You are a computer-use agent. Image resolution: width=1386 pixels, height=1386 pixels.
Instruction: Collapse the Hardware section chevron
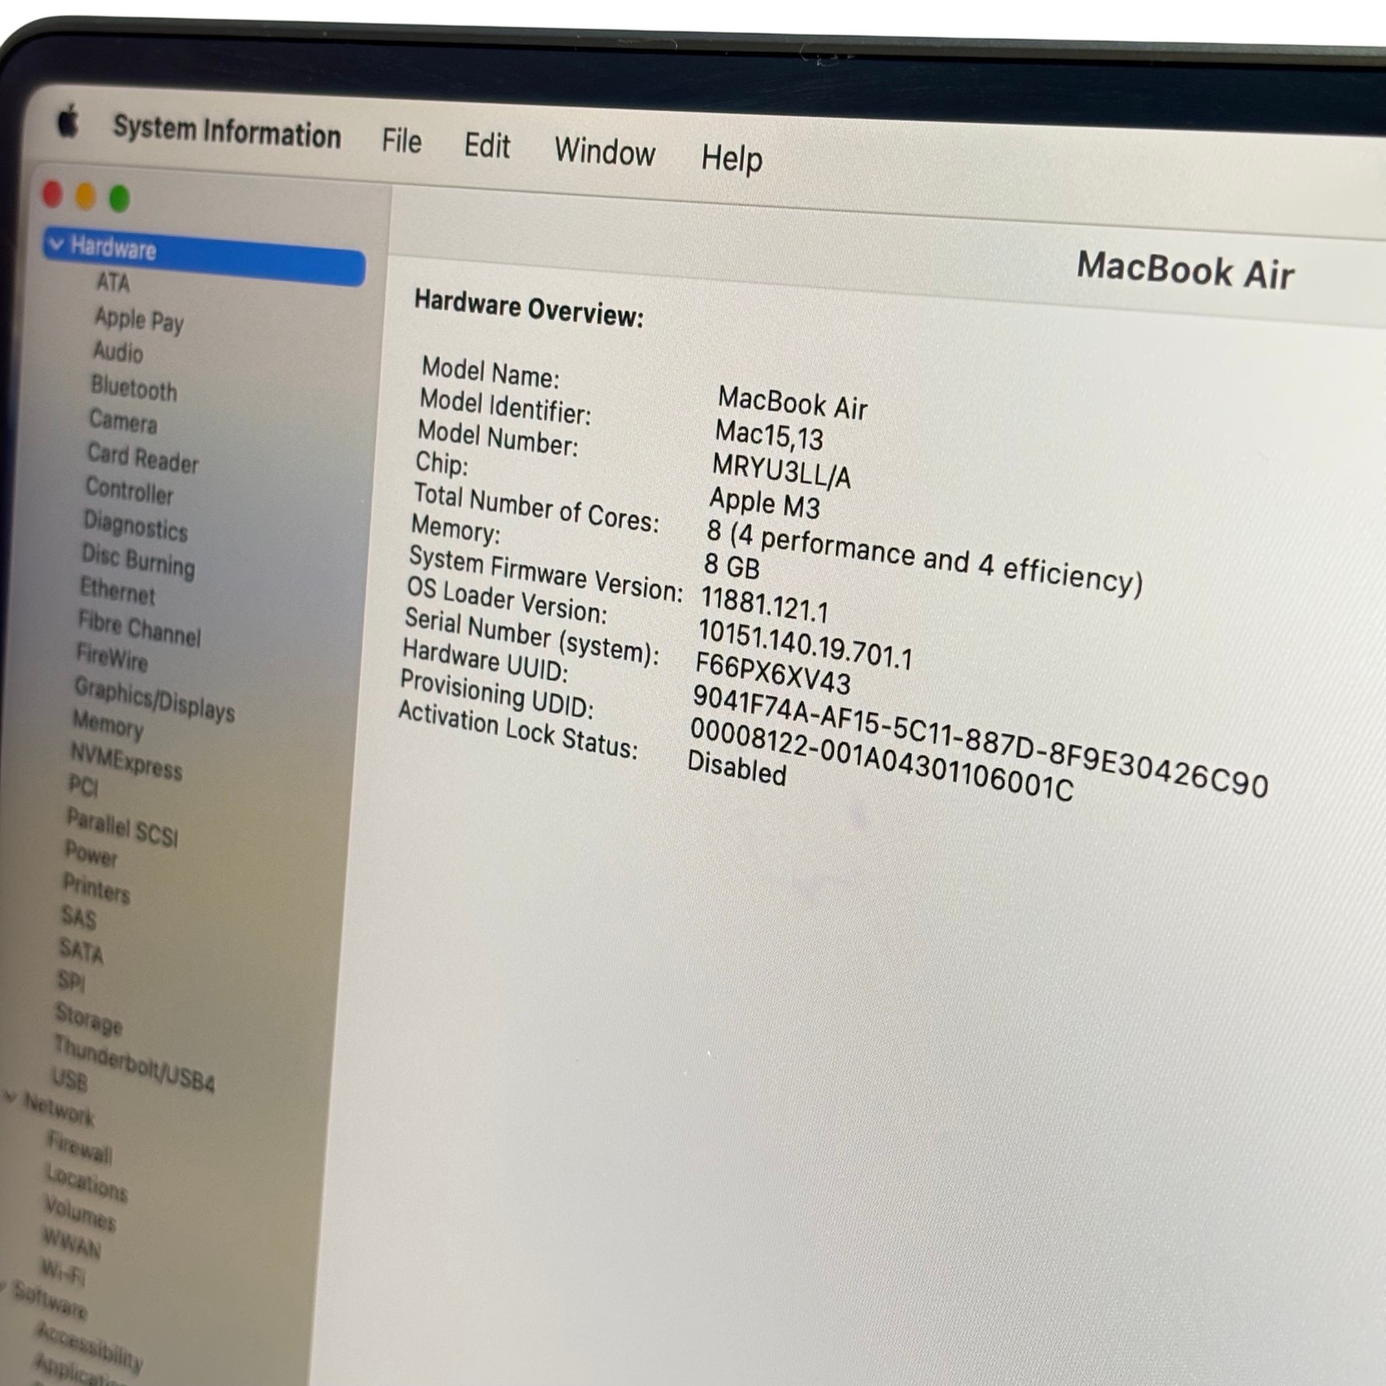pos(56,244)
